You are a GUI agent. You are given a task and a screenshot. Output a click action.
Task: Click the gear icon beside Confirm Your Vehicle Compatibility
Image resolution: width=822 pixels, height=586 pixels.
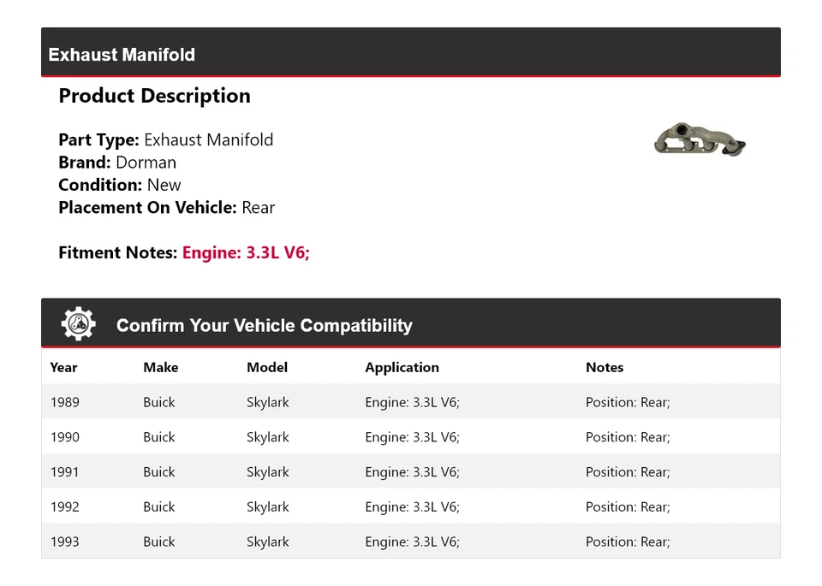pyautogui.click(x=79, y=324)
